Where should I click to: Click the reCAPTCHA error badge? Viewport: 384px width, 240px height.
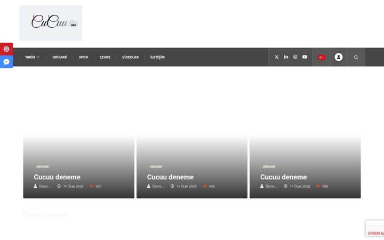tap(375, 228)
